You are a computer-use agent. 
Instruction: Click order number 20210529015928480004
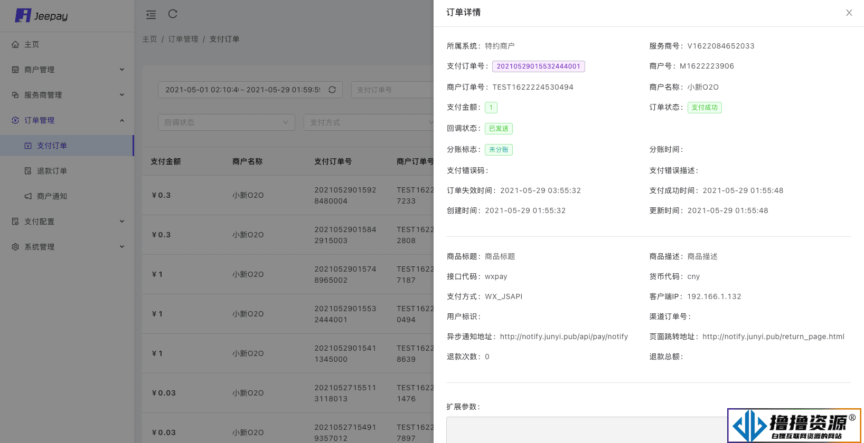[x=345, y=195]
